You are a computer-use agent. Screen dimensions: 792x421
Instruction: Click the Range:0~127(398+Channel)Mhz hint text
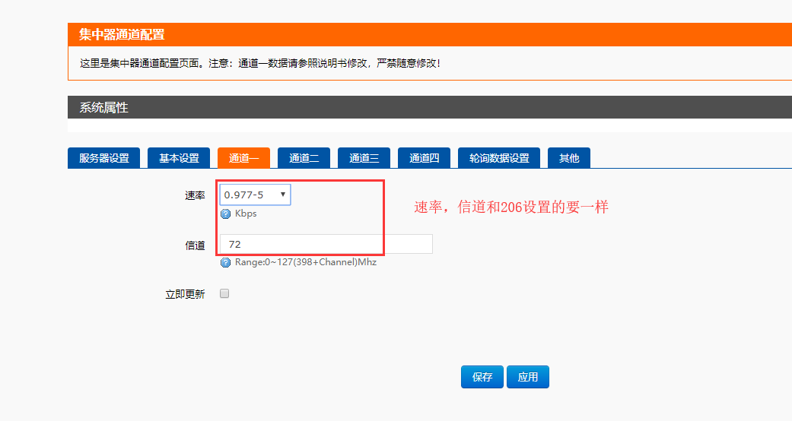(x=305, y=262)
